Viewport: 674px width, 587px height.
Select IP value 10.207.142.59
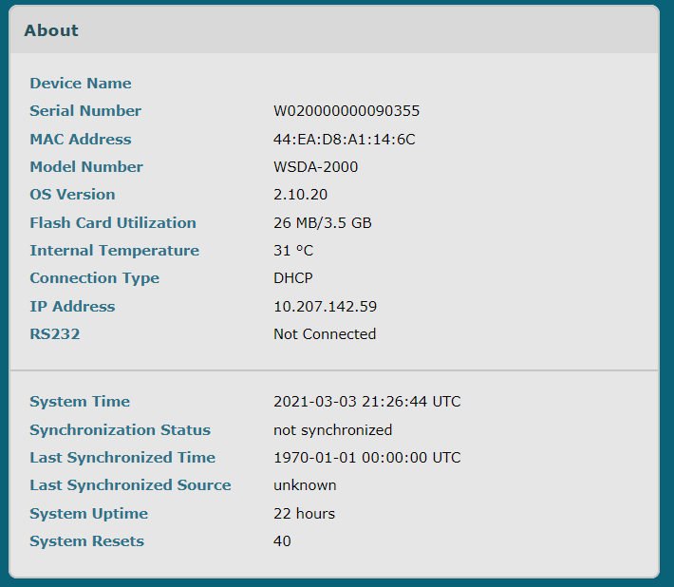pyautogui.click(x=325, y=306)
